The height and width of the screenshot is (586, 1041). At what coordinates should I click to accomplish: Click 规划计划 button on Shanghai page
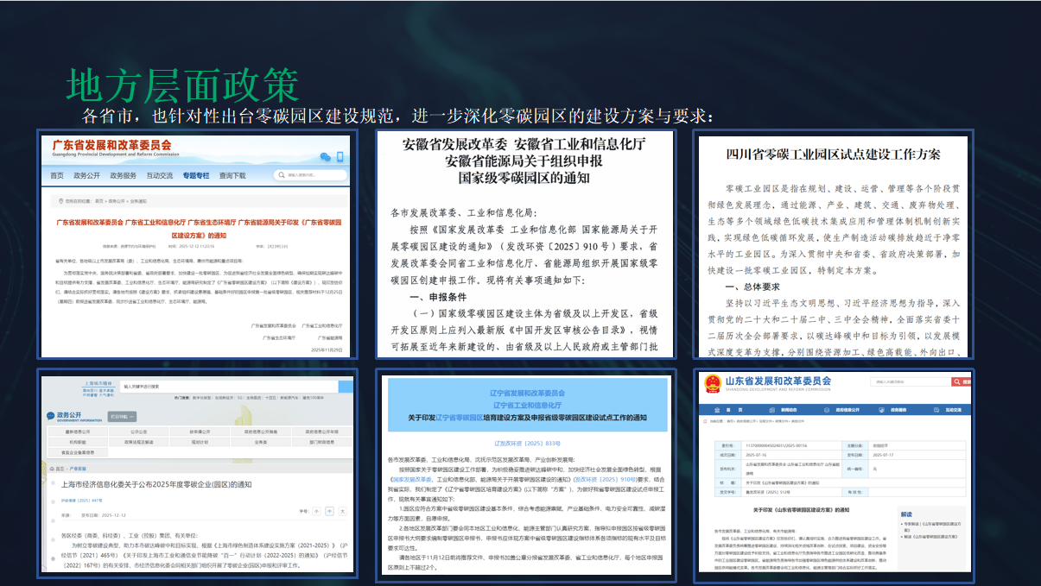(200, 442)
